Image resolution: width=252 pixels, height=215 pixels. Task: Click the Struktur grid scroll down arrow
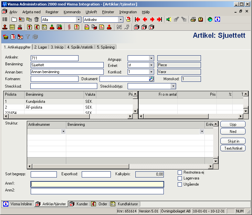[216, 161]
